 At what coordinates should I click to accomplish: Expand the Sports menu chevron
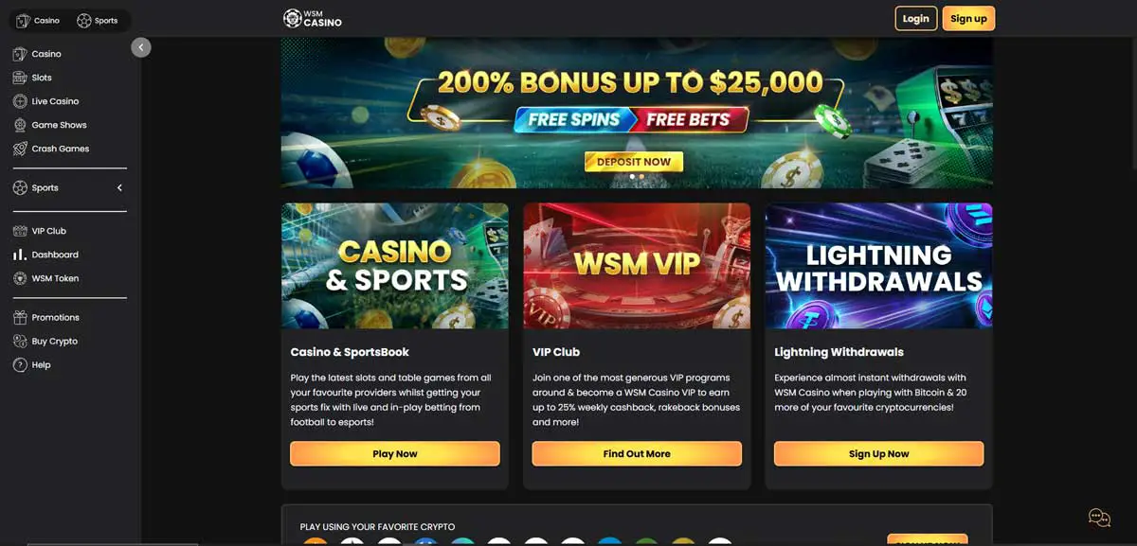click(x=119, y=187)
